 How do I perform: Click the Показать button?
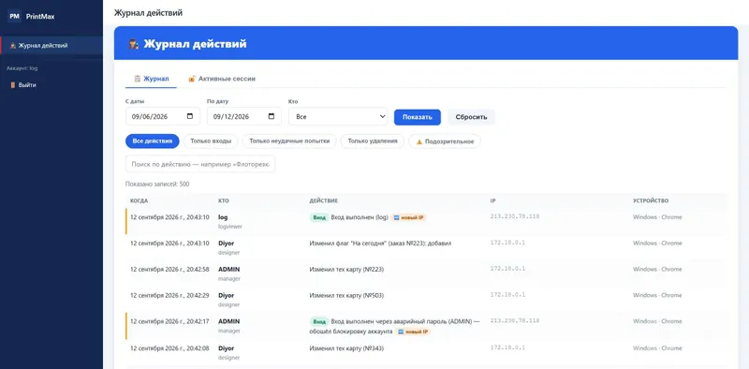(418, 117)
